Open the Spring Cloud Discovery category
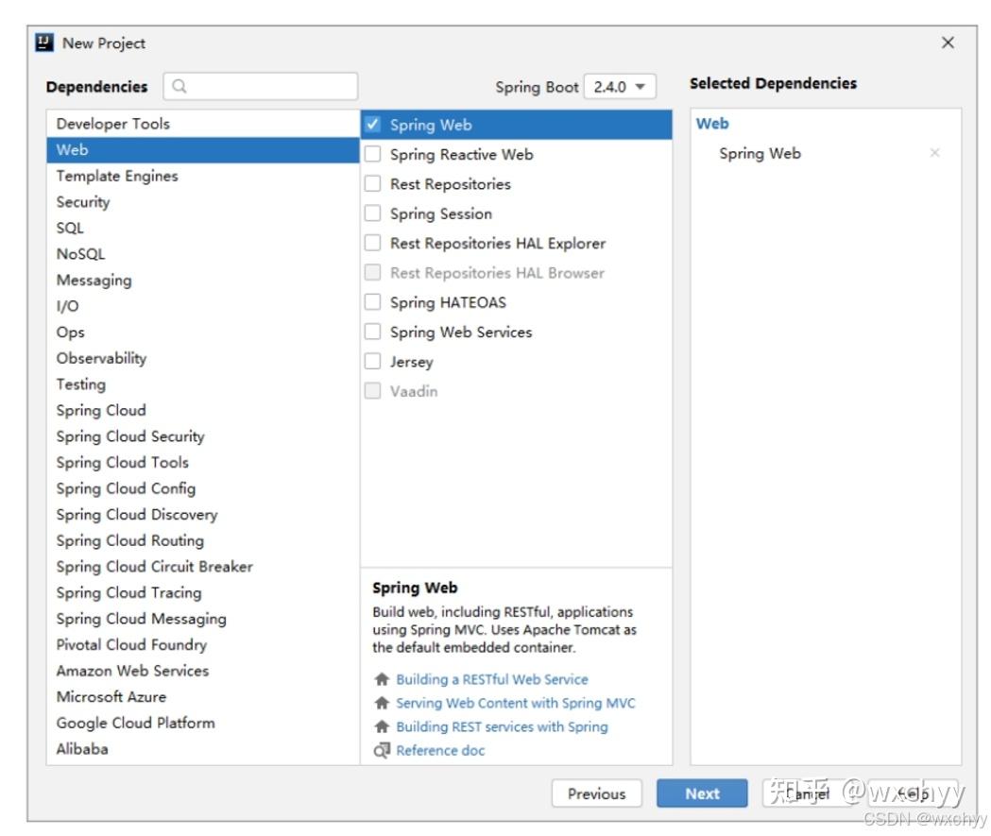This screenshot has height=836, width=991. [137, 515]
